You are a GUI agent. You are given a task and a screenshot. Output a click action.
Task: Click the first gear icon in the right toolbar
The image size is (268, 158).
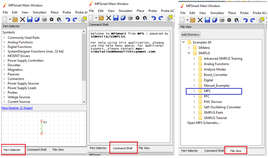229,20
